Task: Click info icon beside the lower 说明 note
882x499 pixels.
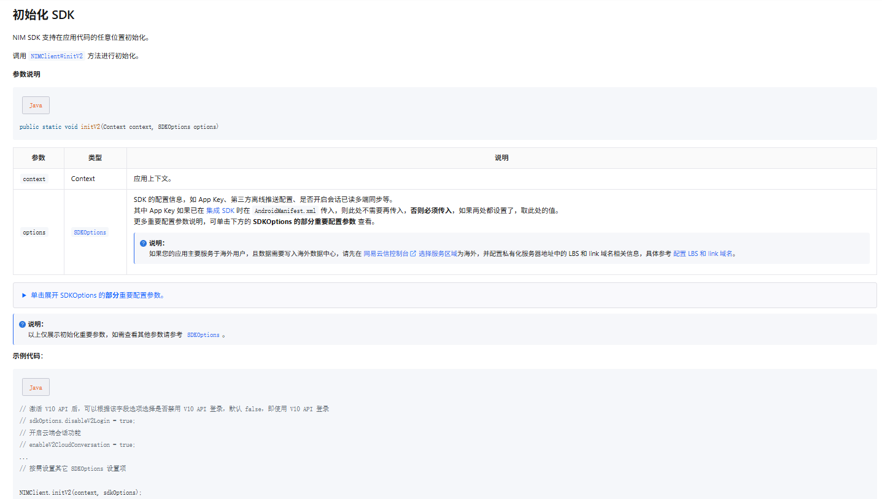Action: pyautogui.click(x=22, y=324)
